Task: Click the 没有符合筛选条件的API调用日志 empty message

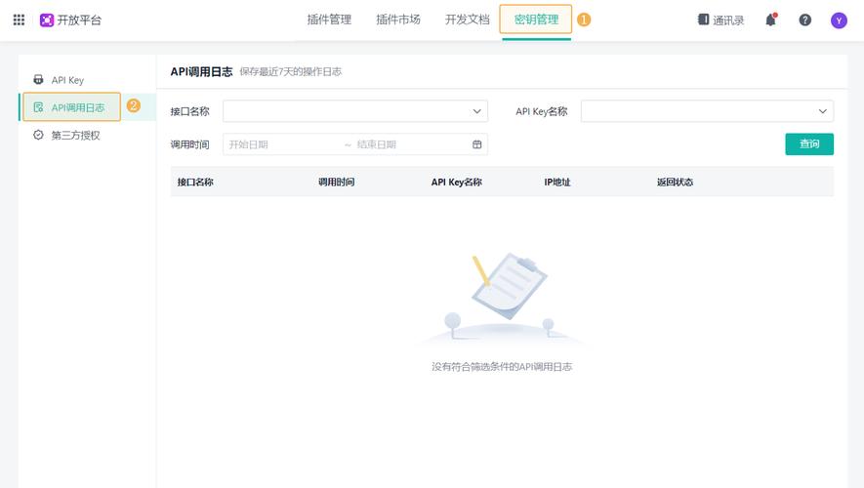Action: point(502,367)
